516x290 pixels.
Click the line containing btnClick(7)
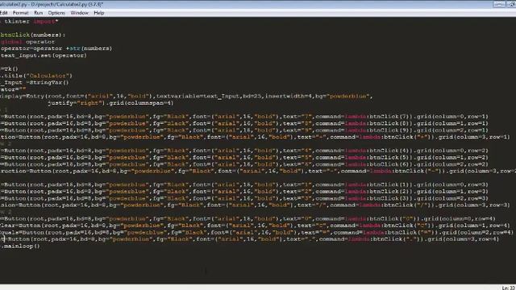pos(244,116)
